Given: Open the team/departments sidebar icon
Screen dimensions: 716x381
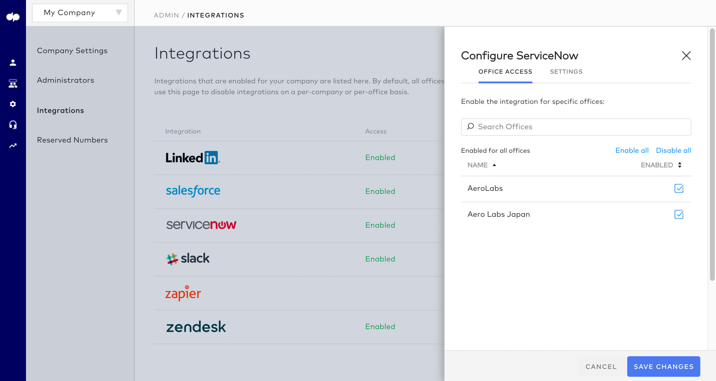Looking at the screenshot, I should [x=13, y=83].
